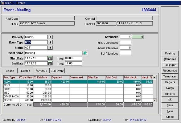Viewport: 181px width, 123px height.
Task: Click the event ID 1886444
Action: click(x=149, y=10)
